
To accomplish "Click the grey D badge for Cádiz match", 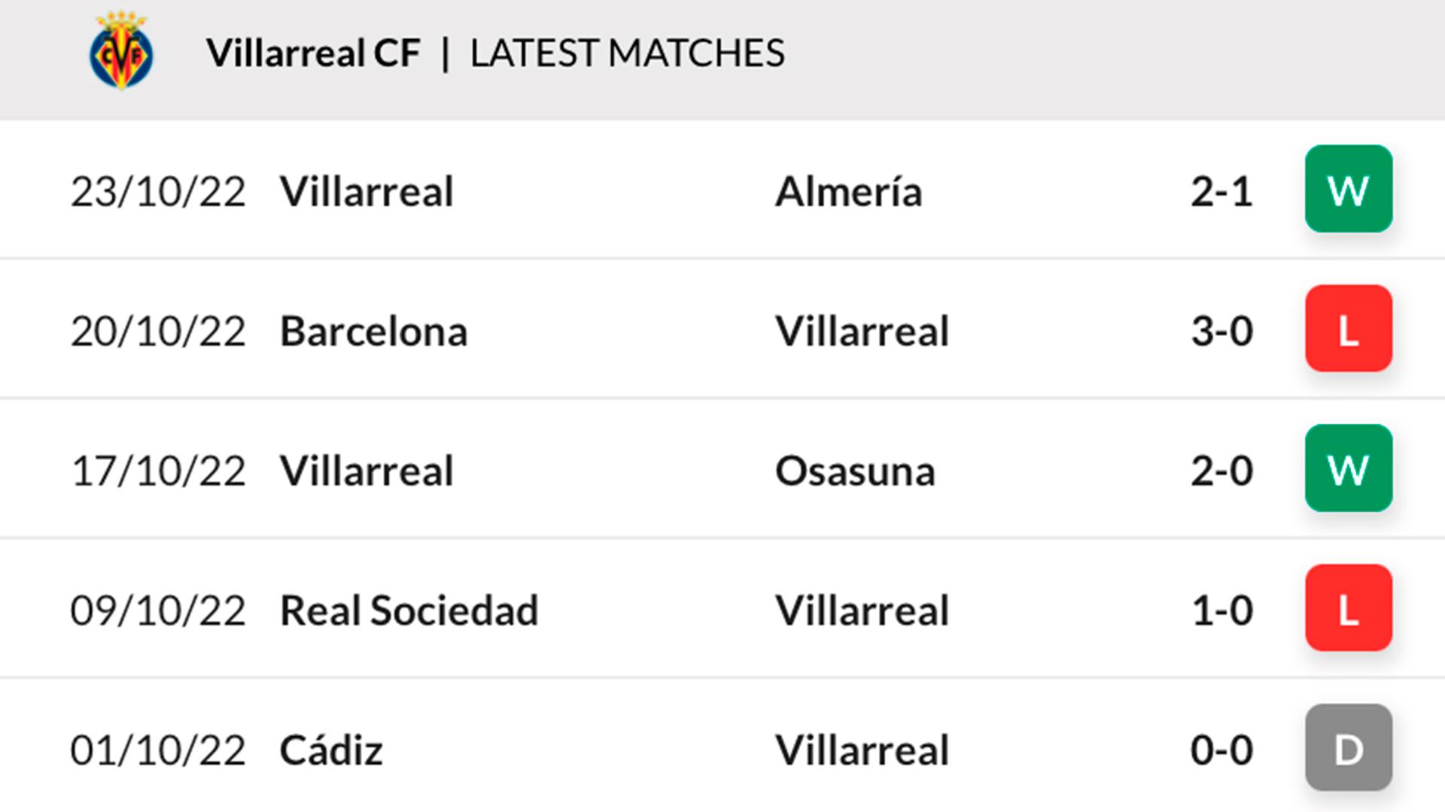I will pos(1348,747).
